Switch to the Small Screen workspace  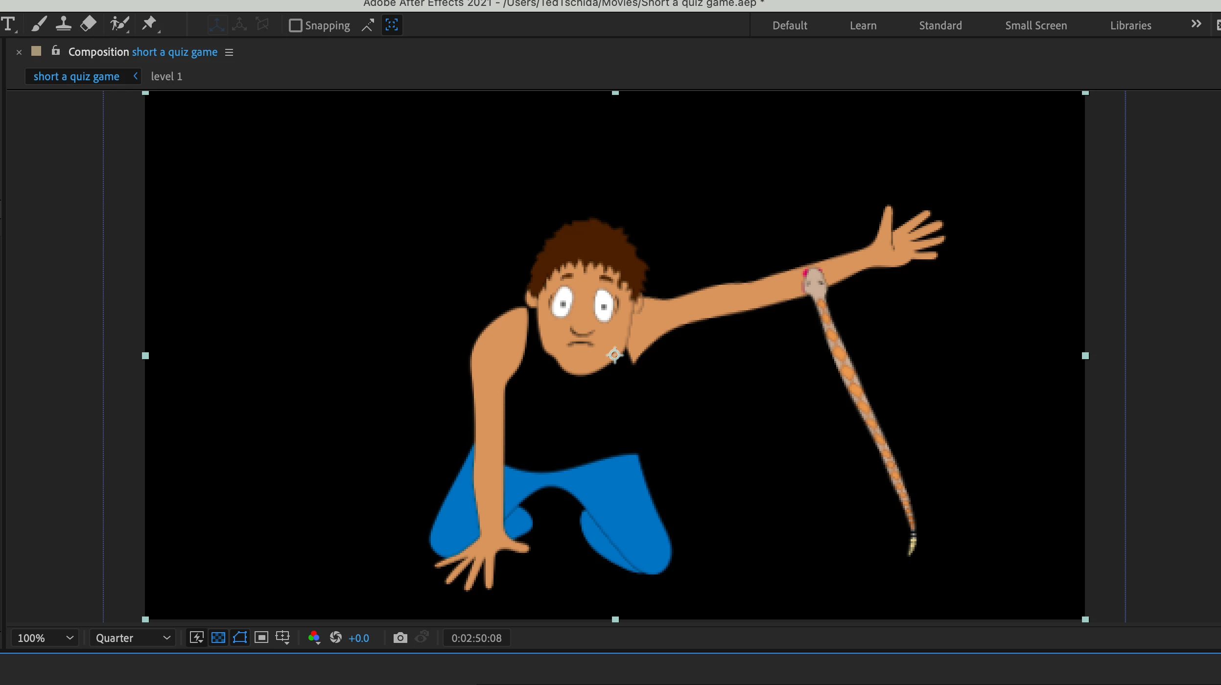(x=1035, y=25)
